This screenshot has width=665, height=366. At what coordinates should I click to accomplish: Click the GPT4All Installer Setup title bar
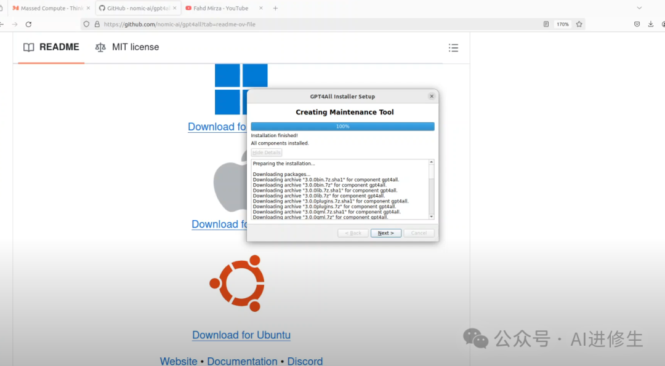tap(342, 96)
